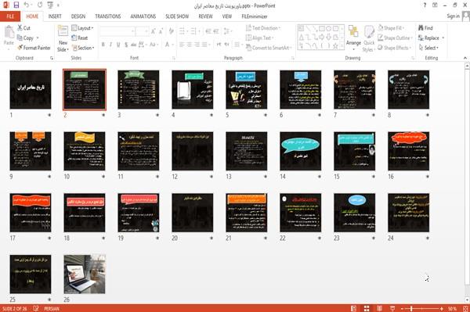
Task: Click the Save icon in title bar
Action: click(x=16, y=5)
